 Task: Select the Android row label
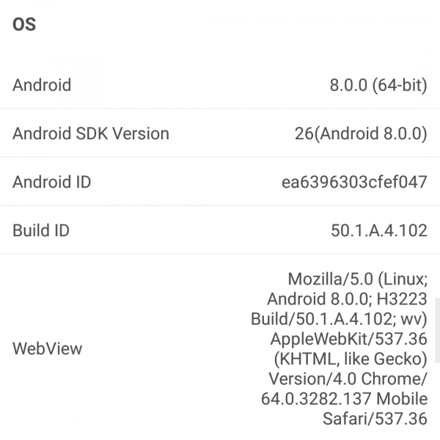point(42,85)
